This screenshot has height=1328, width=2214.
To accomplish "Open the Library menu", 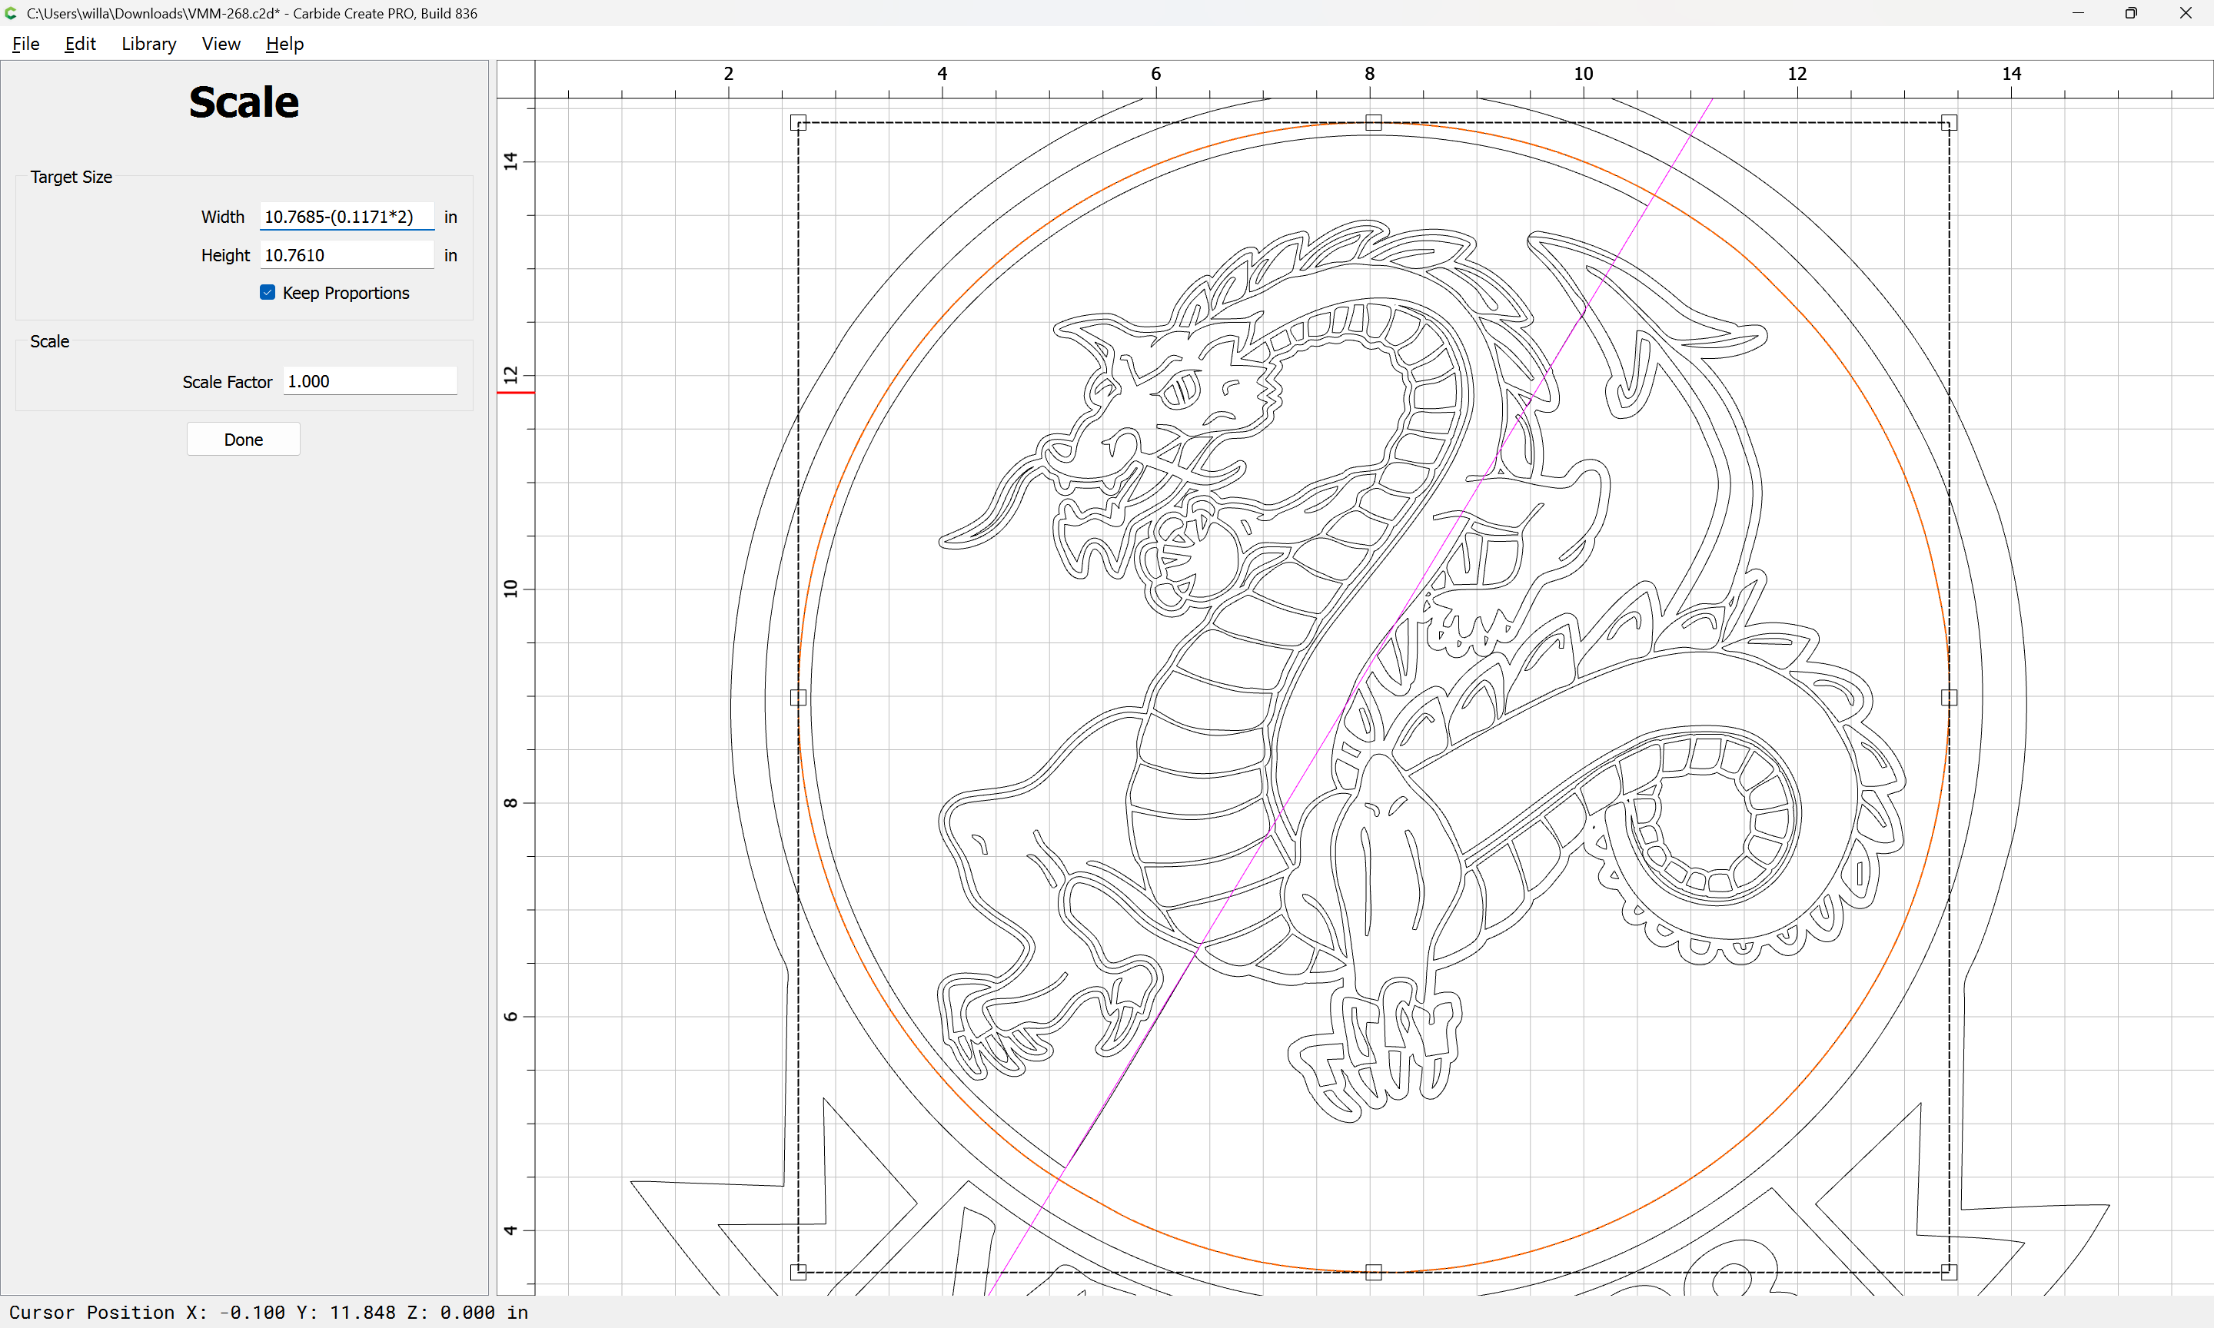I will point(148,44).
